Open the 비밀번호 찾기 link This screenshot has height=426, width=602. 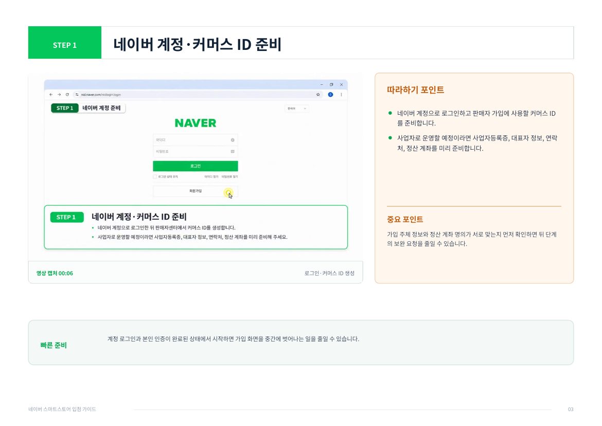point(229,177)
